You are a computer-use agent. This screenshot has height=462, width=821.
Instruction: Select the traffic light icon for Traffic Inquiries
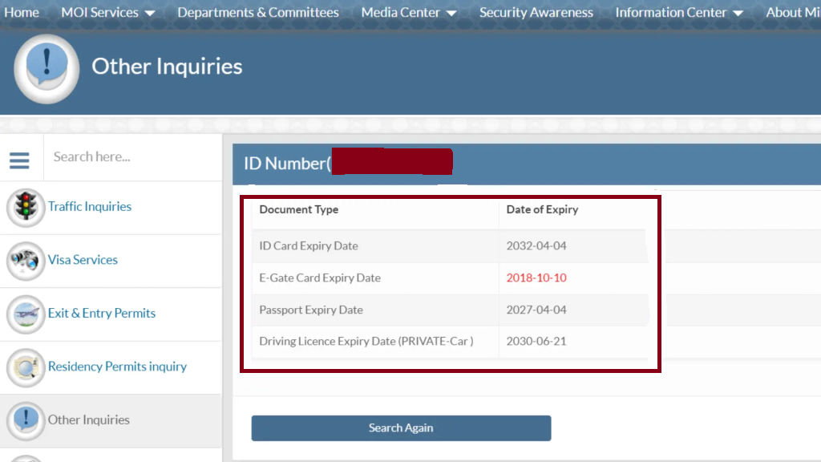25,207
